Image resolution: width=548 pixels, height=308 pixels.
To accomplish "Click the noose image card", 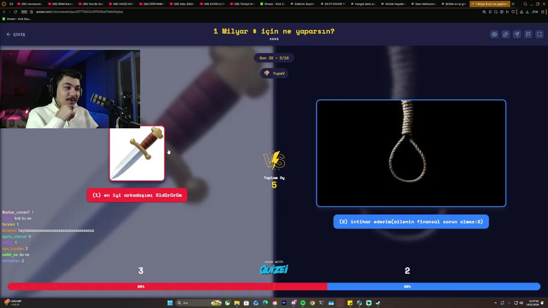I will [411, 153].
